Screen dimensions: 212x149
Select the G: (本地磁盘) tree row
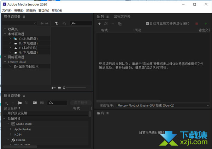[x=26, y=52]
